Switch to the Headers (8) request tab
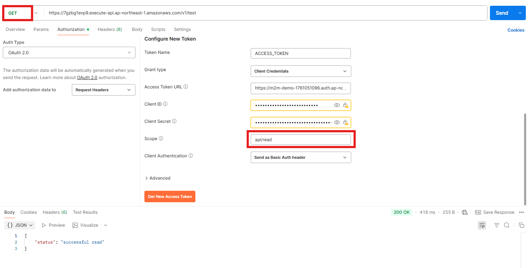The height and width of the screenshot is (268, 528). (110, 29)
